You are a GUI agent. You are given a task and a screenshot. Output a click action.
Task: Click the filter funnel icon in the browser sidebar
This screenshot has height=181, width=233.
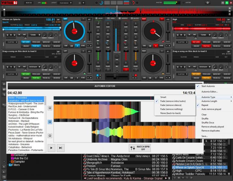pos(4,94)
